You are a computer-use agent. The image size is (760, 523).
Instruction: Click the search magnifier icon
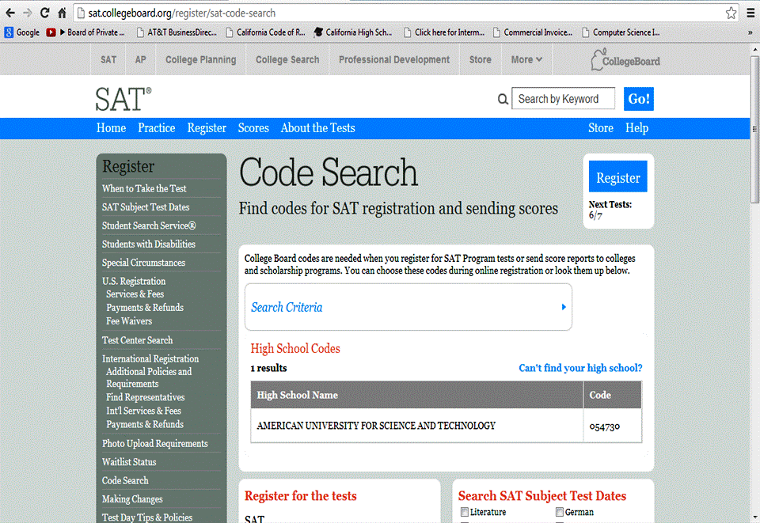pyautogui.click(x=503, y=99)
